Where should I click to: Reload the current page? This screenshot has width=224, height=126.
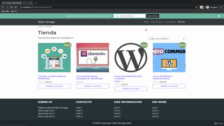pos(12,7)
